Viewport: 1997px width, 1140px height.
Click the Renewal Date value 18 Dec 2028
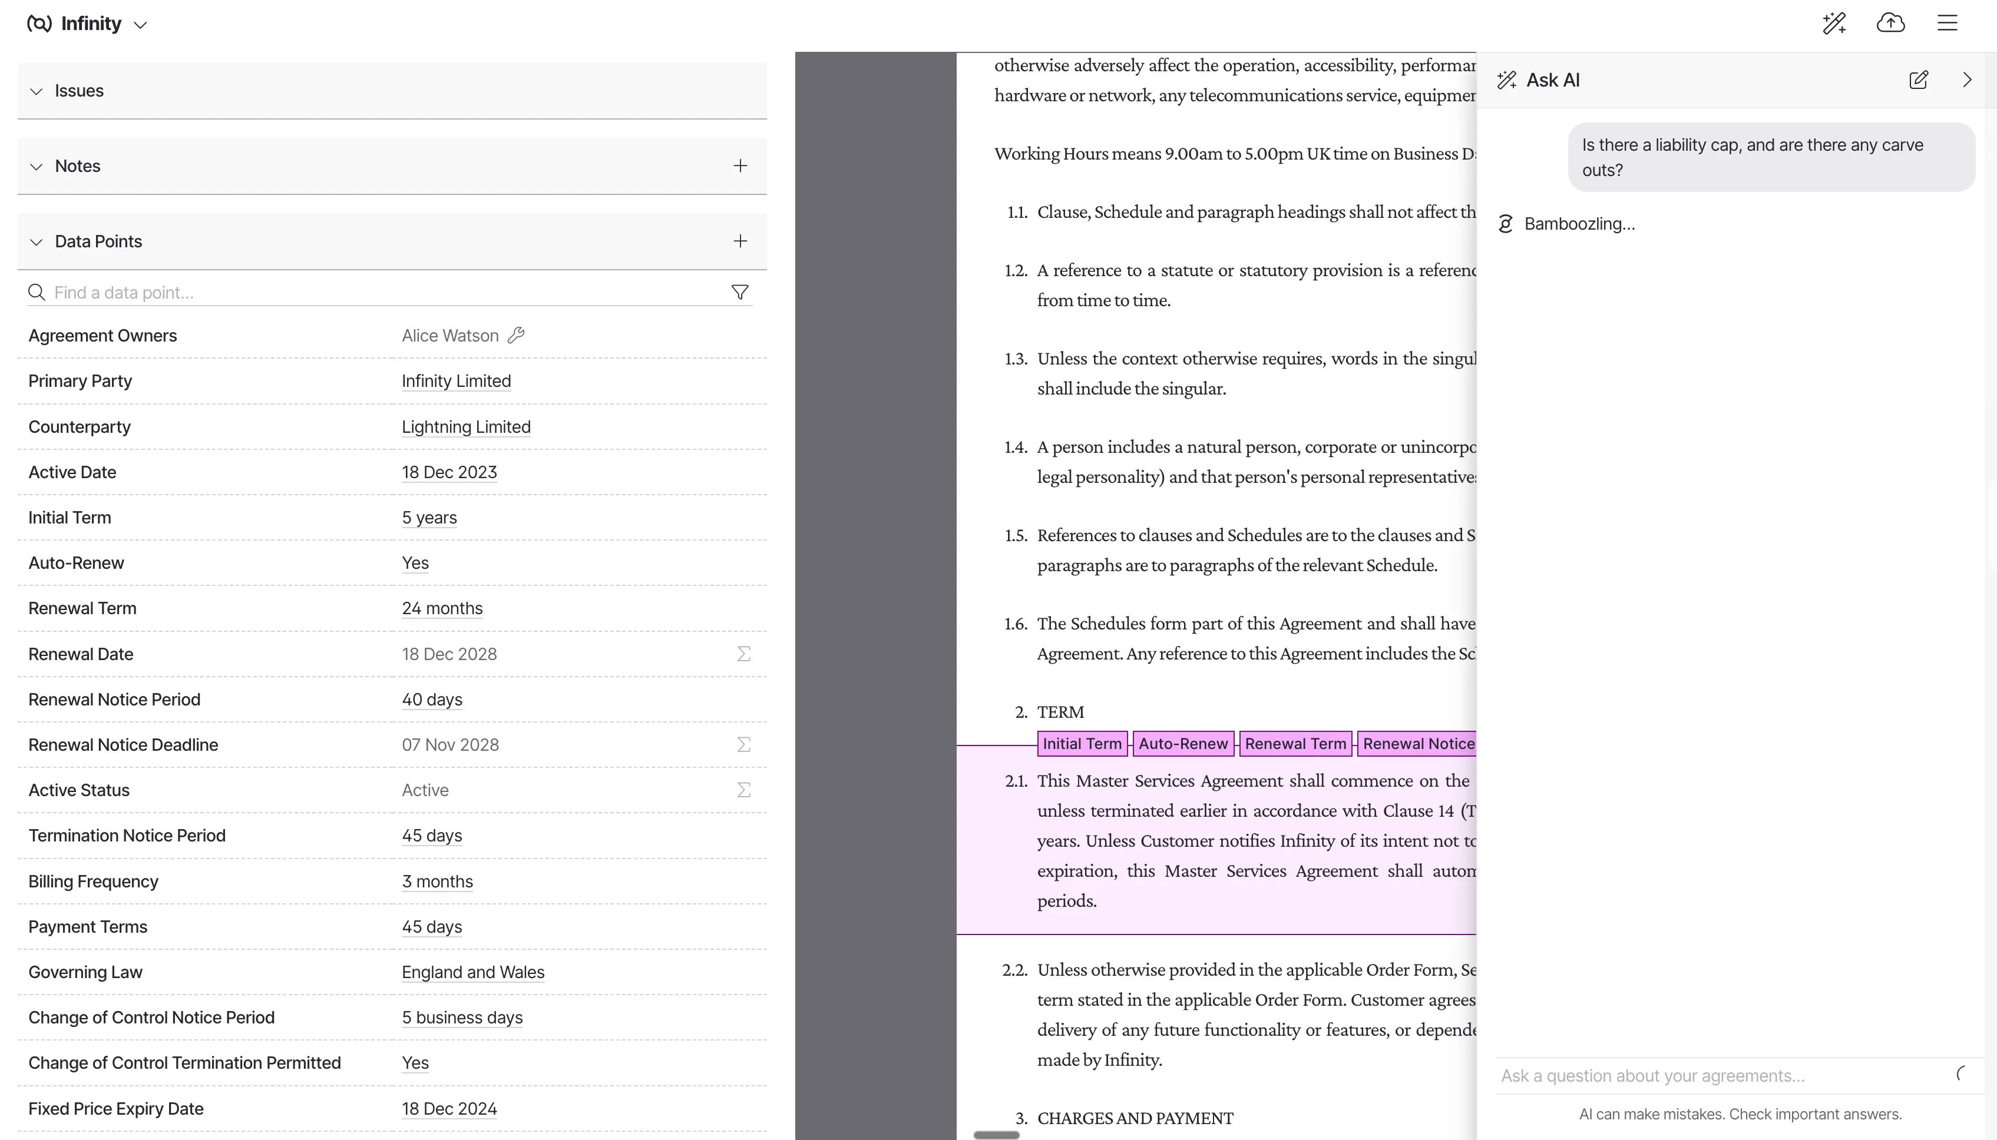[449, 654]
